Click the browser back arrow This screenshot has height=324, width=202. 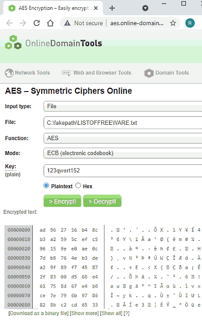point(9,23)
